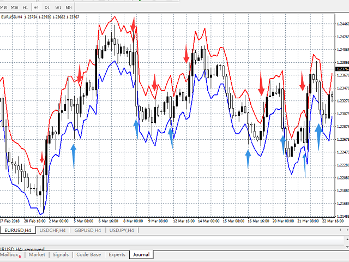Viewport: 349px width, 262px height.
Task: Change timeframe to D1 daily
Action: (47, 8)
